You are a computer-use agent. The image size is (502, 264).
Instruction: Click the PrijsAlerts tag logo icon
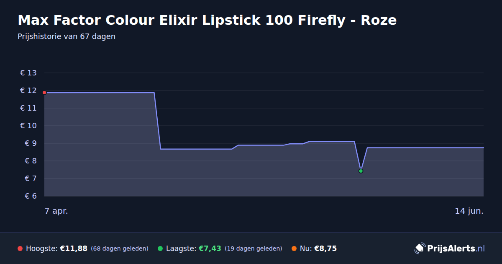420,248
